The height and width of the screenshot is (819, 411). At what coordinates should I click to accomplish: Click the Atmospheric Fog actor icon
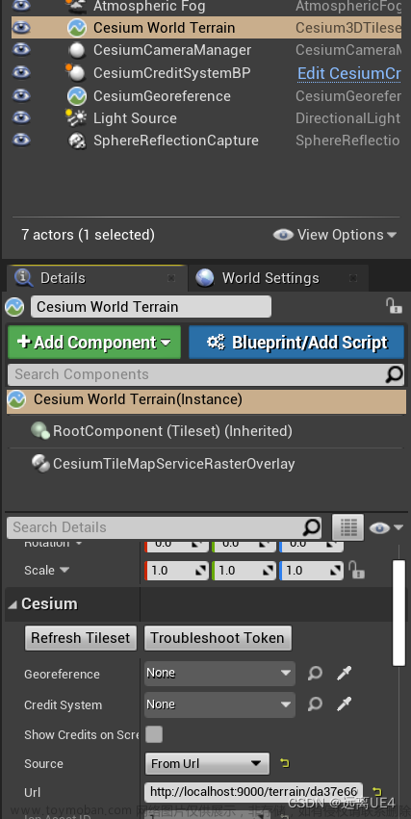click(x=77, y=7)
